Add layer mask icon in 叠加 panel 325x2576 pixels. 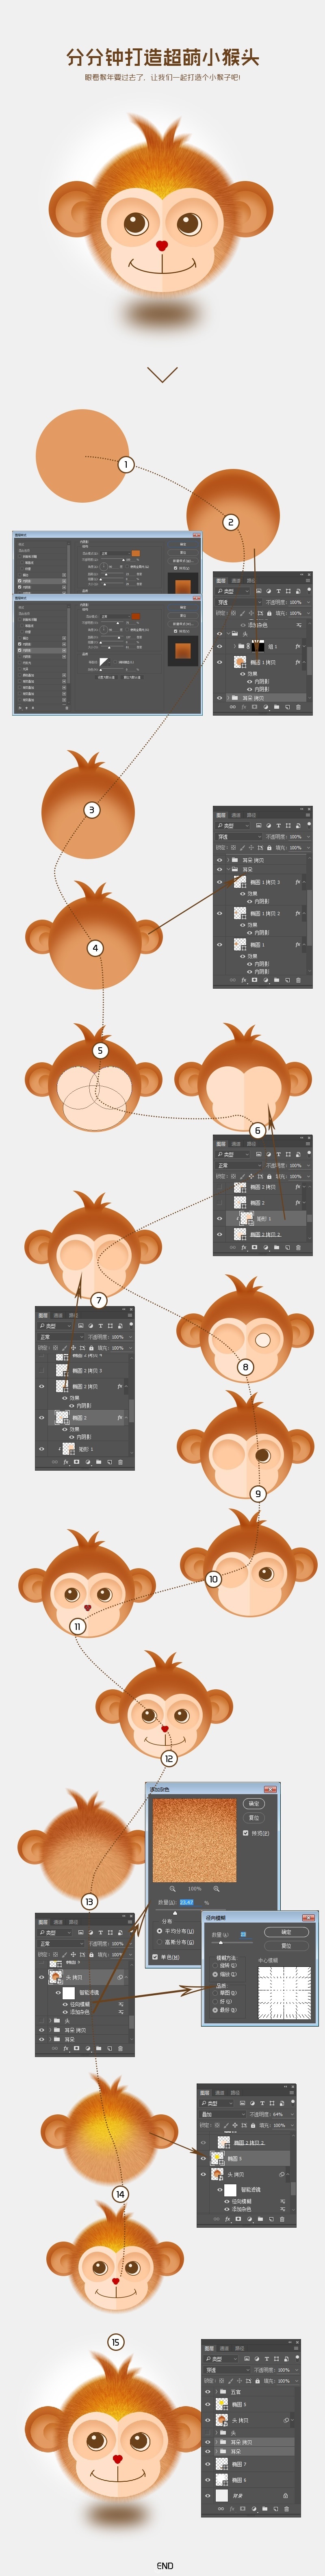click(238, 2219)
